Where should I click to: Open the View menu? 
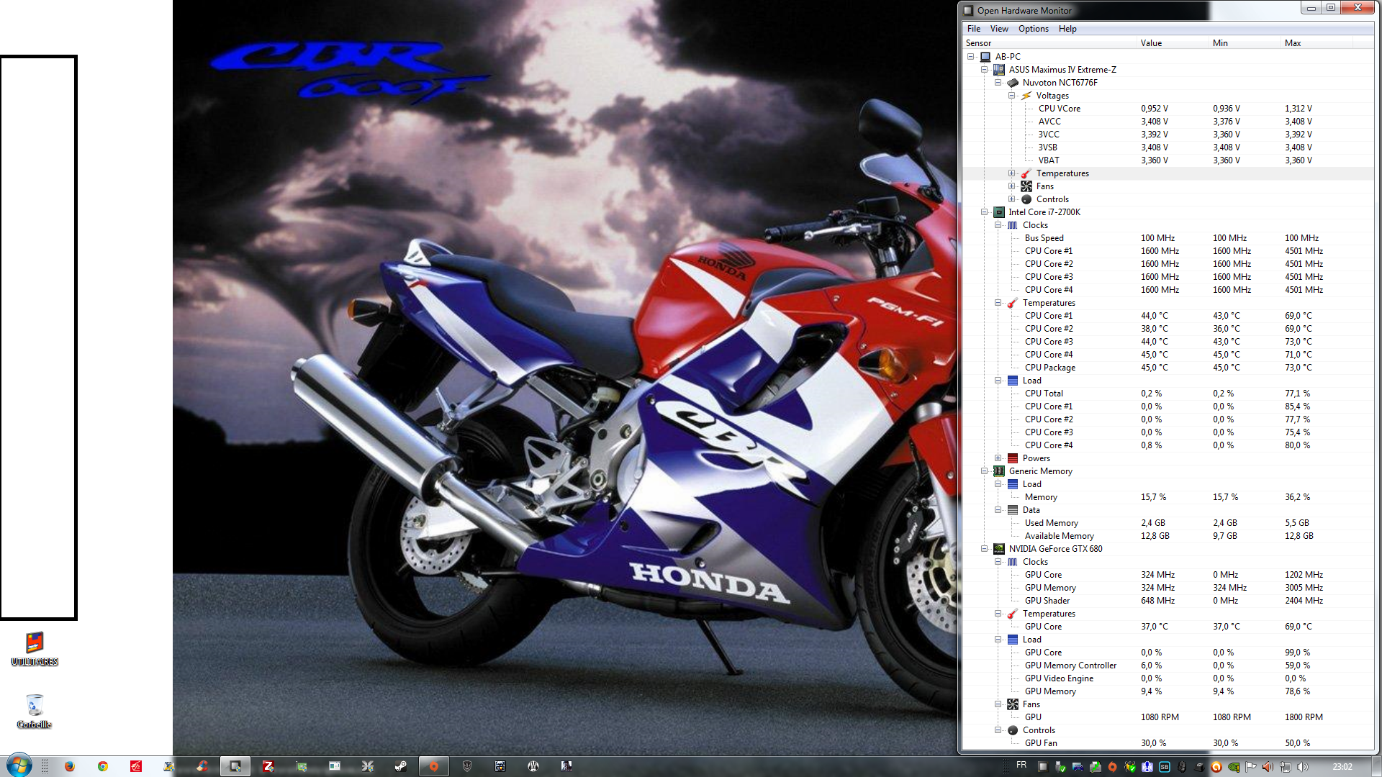click(x=998, y=29)
